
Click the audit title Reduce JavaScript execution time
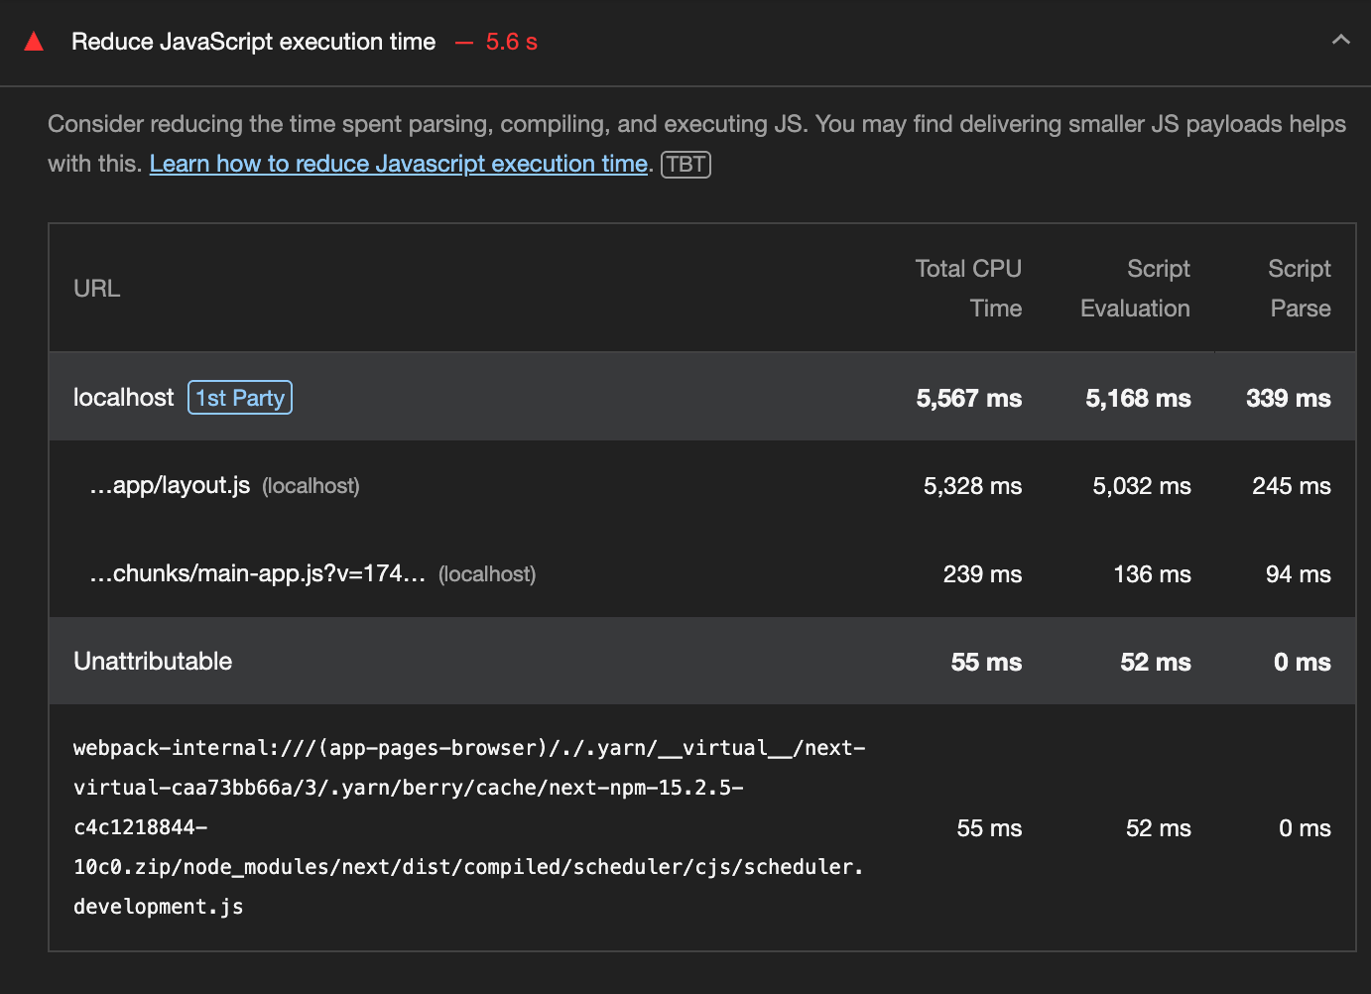tap(253, 42)
